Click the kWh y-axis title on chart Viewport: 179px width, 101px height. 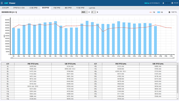[x=4, y=36]
